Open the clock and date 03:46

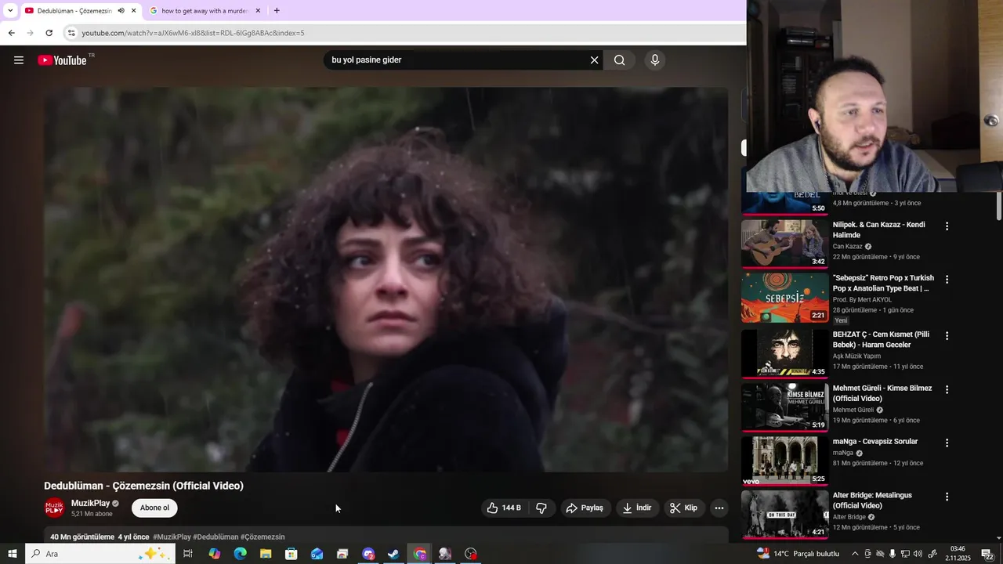(x=958, y=554)
